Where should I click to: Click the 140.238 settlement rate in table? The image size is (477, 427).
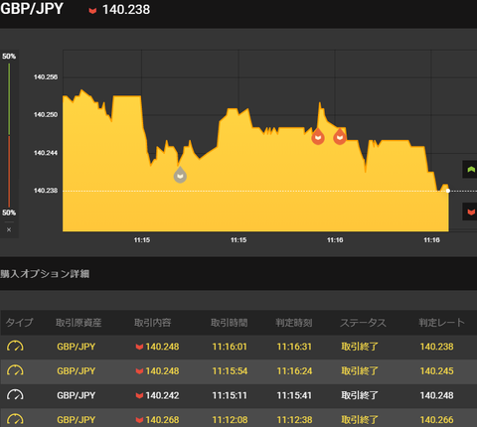(x=436, y=347)
